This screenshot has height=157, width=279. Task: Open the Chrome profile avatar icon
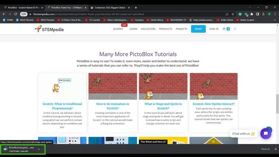tap(263, 14)
